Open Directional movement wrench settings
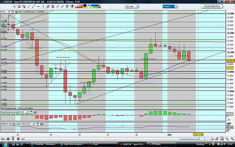 (x=27, y=112)
